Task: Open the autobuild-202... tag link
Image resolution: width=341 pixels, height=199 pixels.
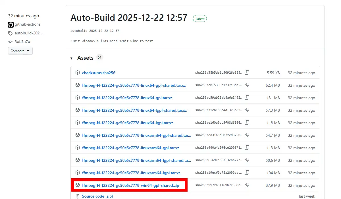Action: 28,33
